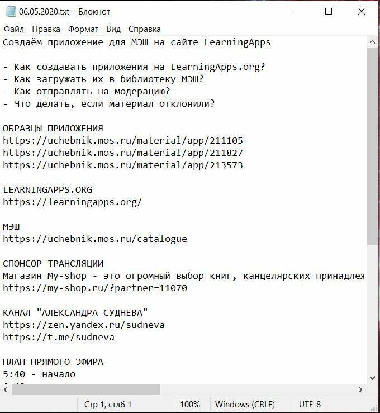Open the Справка menu

145,29
